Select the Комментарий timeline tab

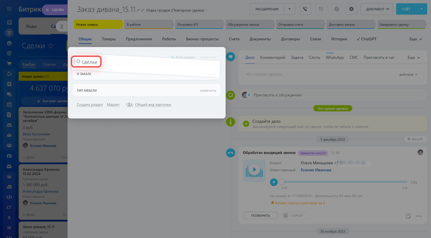tap(273, 57)
